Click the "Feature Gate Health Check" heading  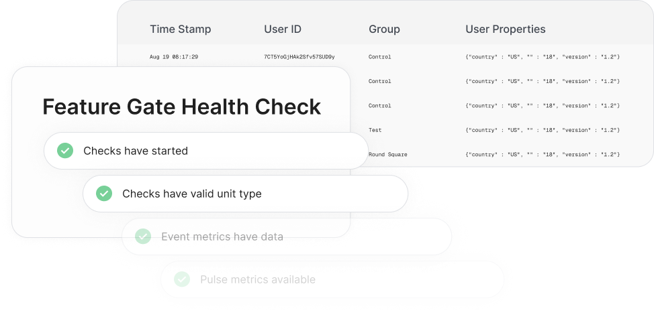[182, 107]
